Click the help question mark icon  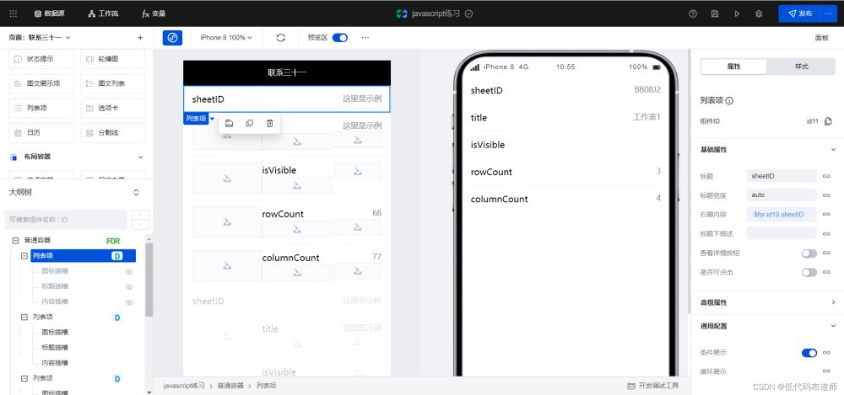(693, 13)
